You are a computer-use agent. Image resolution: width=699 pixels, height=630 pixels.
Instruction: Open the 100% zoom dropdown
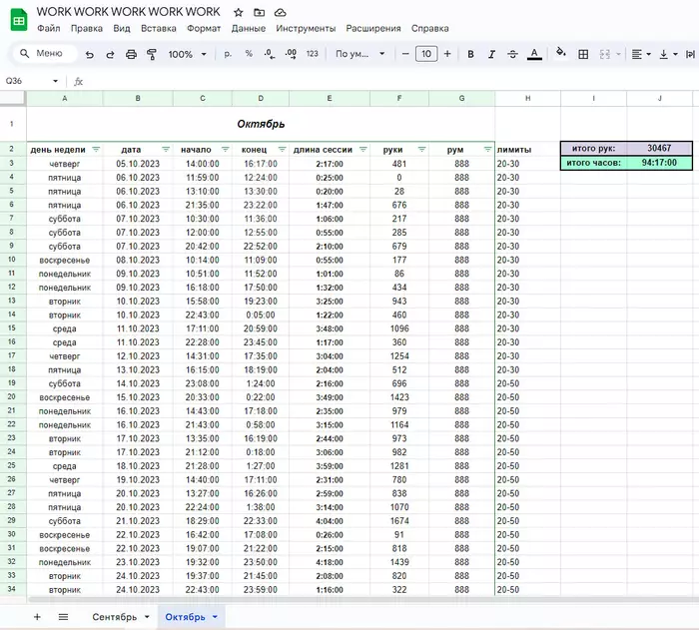(188, 54)
